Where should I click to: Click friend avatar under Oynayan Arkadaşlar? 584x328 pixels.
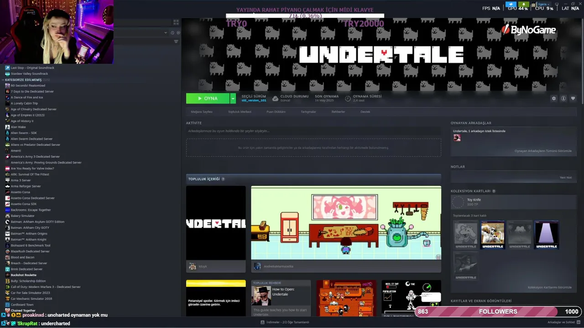click(457, 138)
